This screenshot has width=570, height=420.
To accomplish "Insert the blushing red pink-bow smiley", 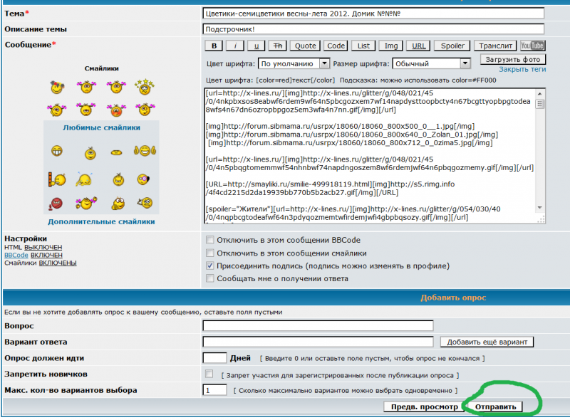I will 116,110.
